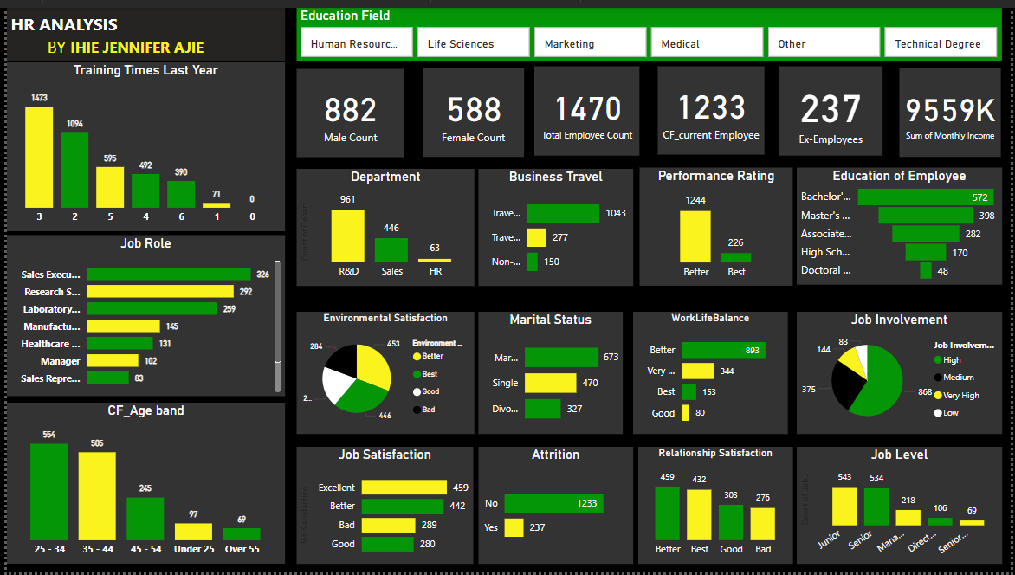
Task: Pick the Other education field filter
Action: [x=823, y=43]
